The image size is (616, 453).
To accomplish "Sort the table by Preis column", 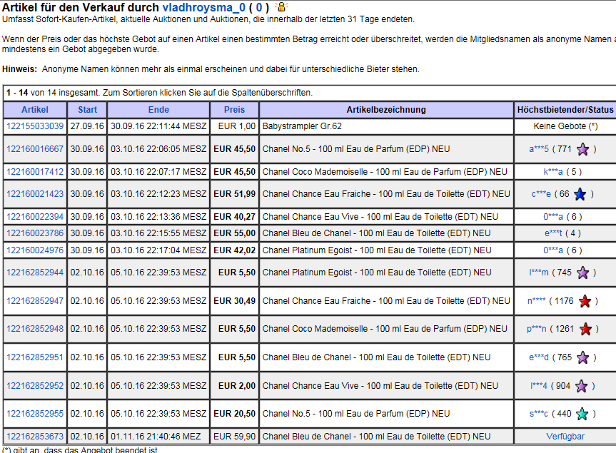I will [x=235, y=110].
